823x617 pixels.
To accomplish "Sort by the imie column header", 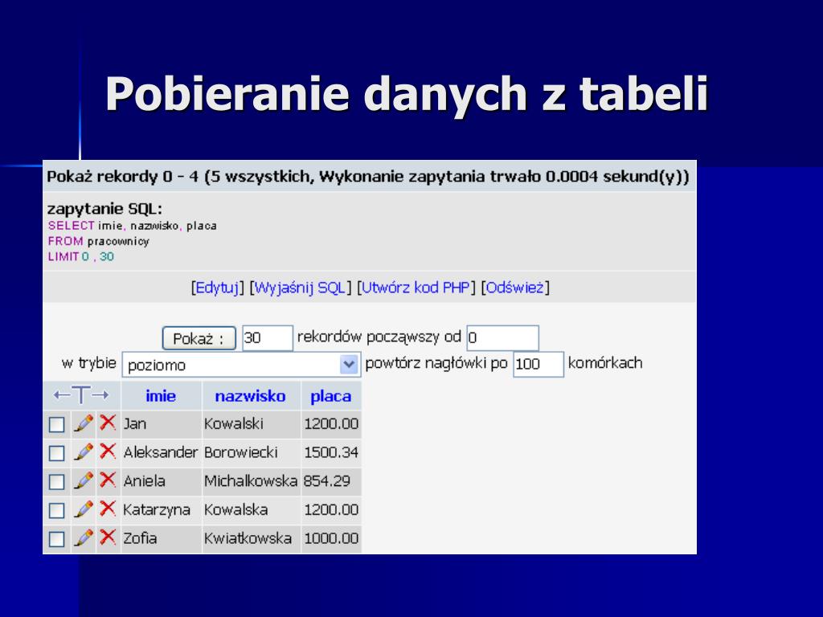I will coord(161,395).
